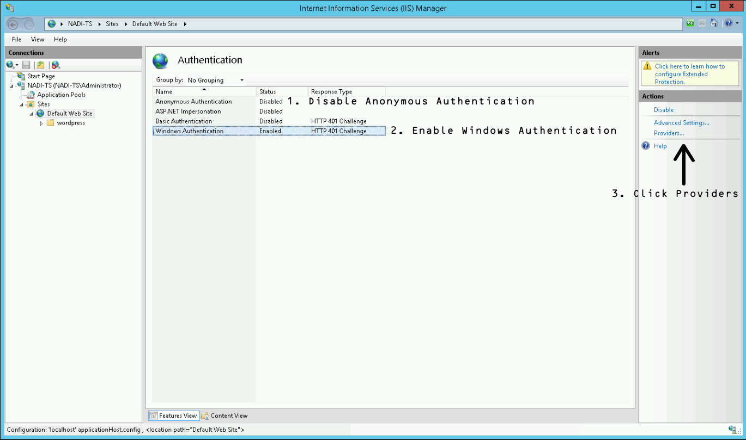The width and height of the screenshot is (746, 440).
Task: Click the warning triangle in the Alerts panel
Action: point(648,66)
